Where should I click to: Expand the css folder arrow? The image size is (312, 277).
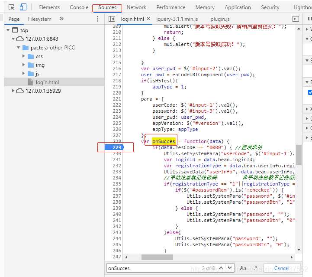coord(23,56)
